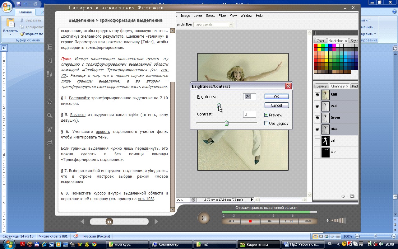Open the status bar info arrow next to dimensions
398x249 pixels.
(x=252, y=200)
